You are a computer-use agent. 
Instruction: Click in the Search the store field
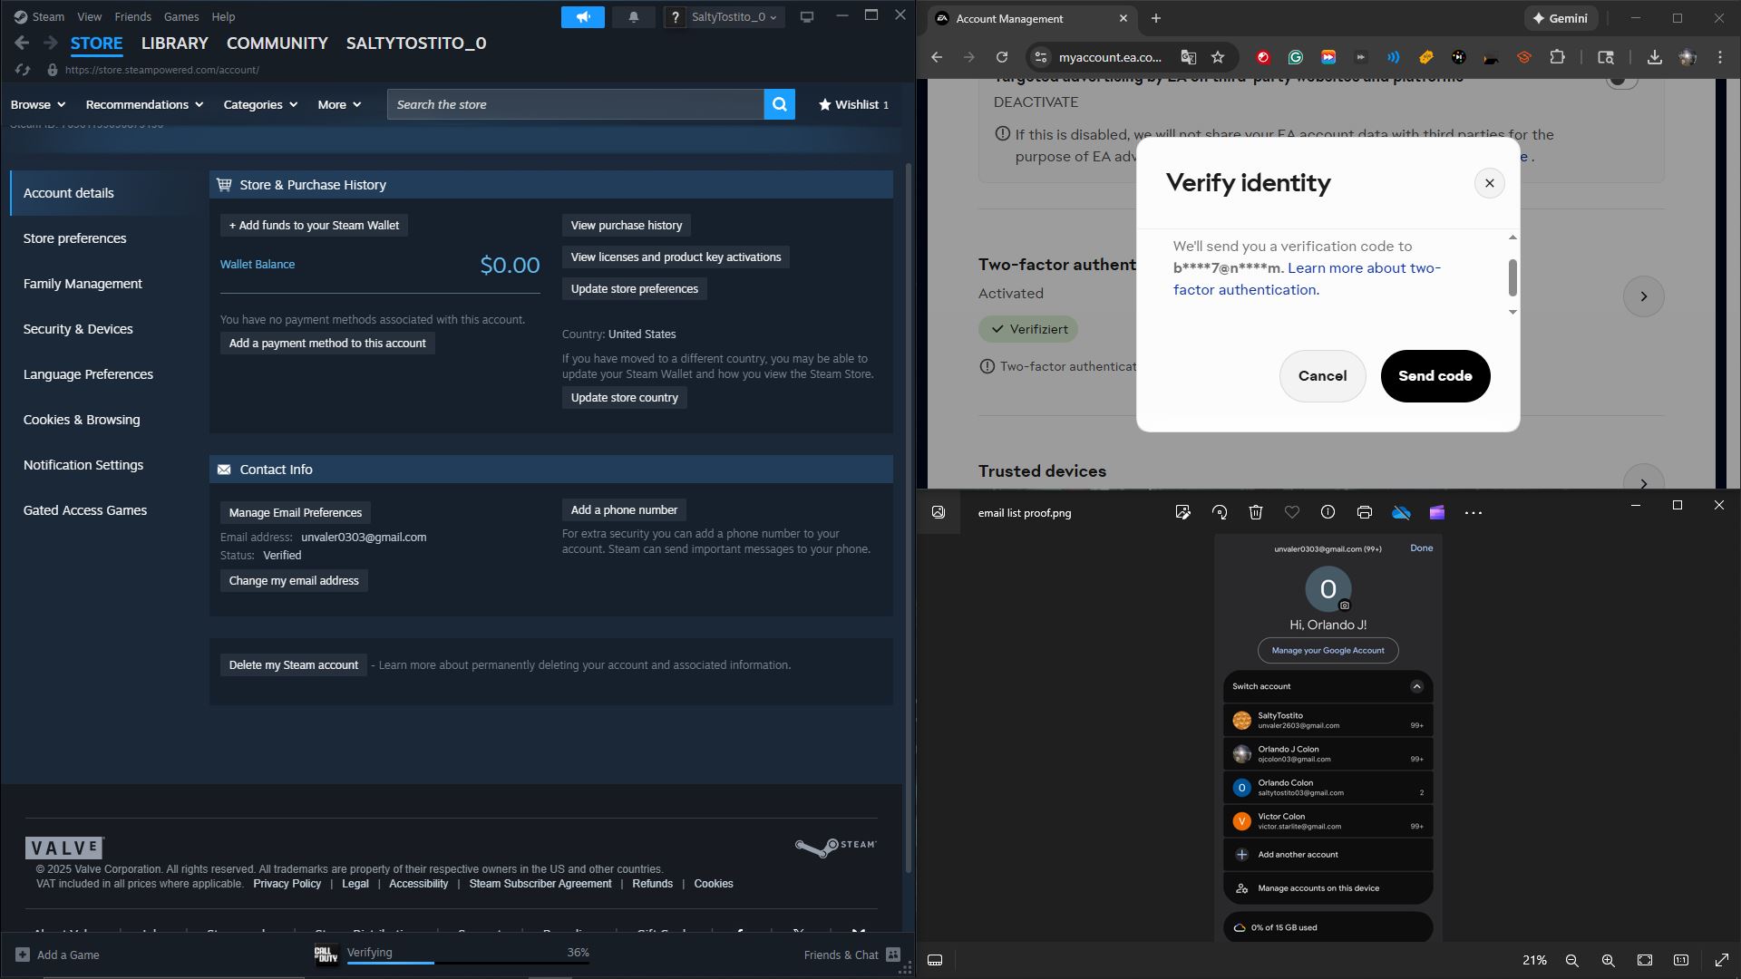click(576, 104)
